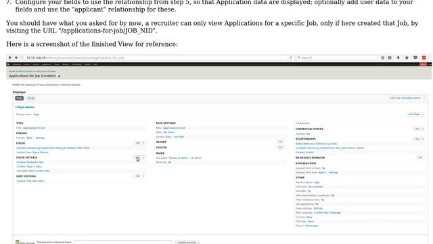
Task: Click the Preview with contextual filters field
Action: [x=122, y=243]
